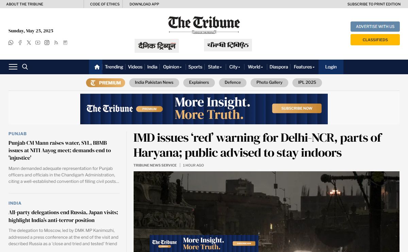Open the Punjabi Tribune edition logo
The image size is (408, 252).
228,45
